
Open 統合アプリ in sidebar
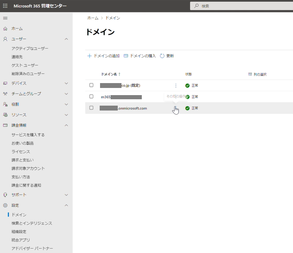[21, 240]
